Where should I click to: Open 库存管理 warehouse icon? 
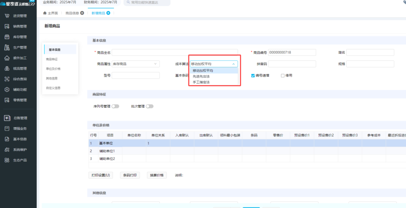7,37
